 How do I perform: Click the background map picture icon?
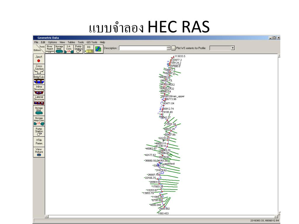point(98,49)
